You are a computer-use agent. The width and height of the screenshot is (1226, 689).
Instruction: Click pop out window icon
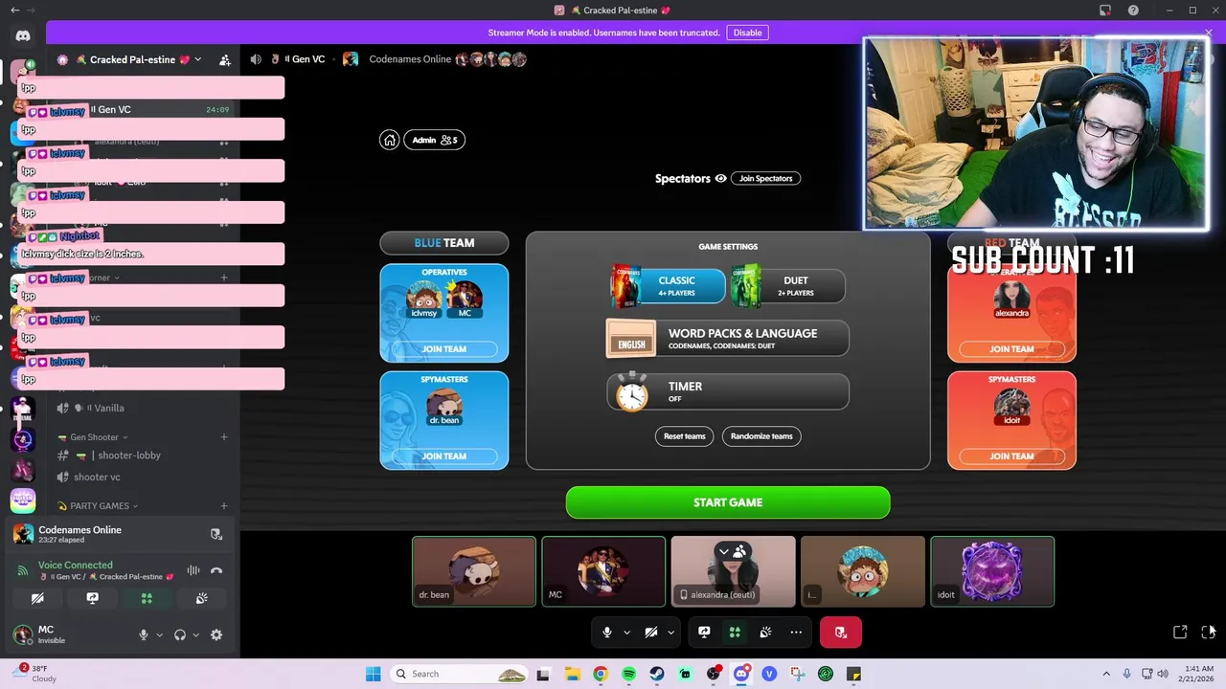pyautogui.click(x=1180, y=632)
